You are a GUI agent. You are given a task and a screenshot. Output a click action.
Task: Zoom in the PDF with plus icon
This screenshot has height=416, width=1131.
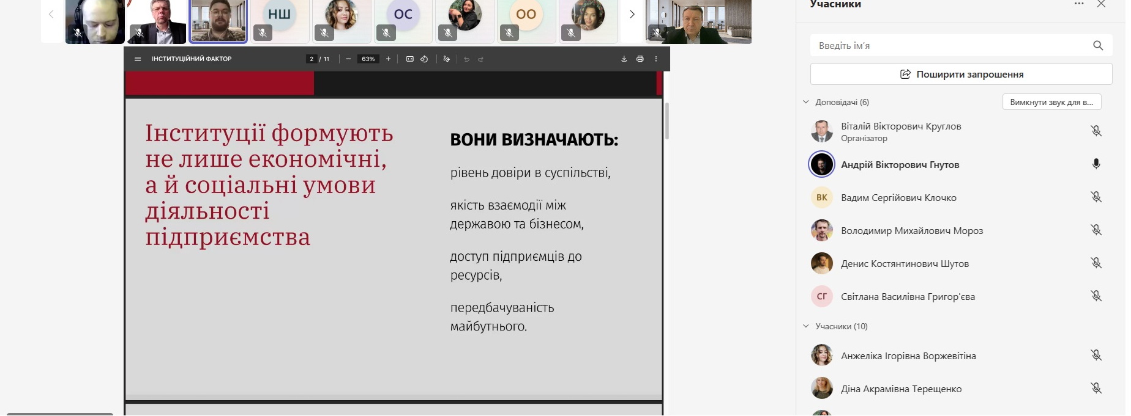pos(388,59)
